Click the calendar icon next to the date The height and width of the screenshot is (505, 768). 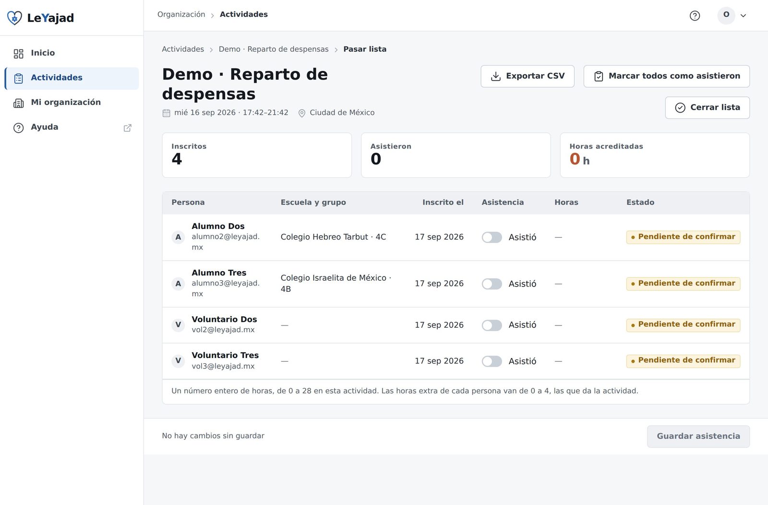[x=167, y=113]
